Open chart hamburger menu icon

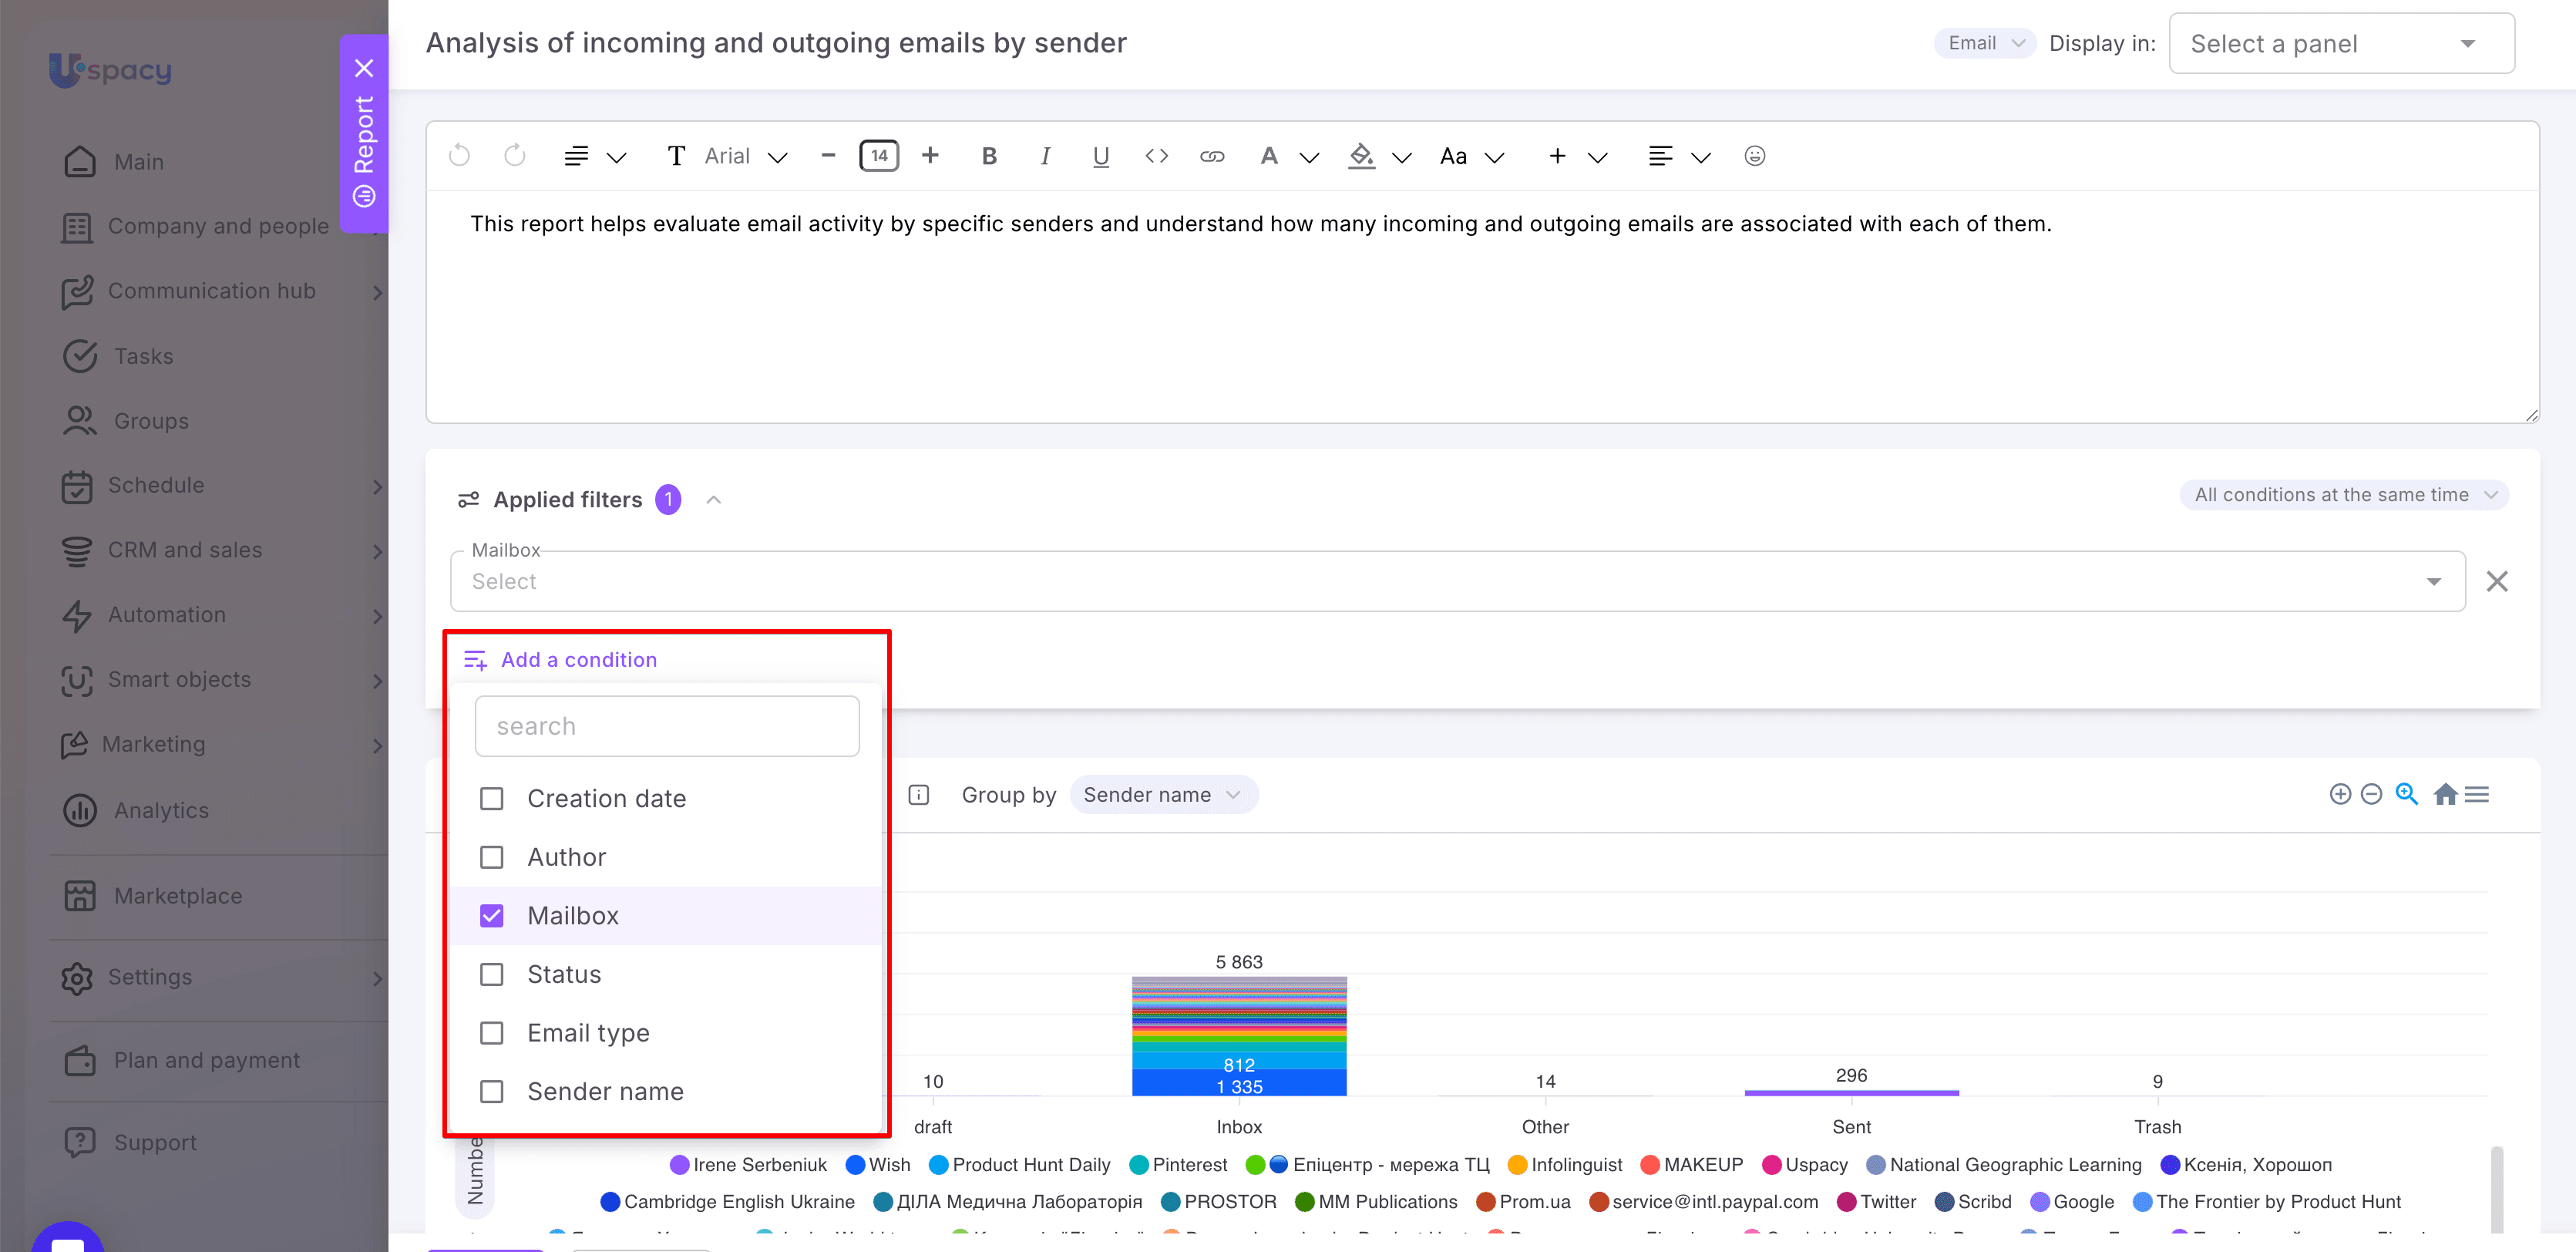pos(2477,794)
